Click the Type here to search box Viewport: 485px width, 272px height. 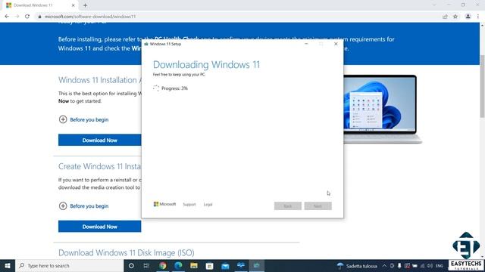(69, 265)
